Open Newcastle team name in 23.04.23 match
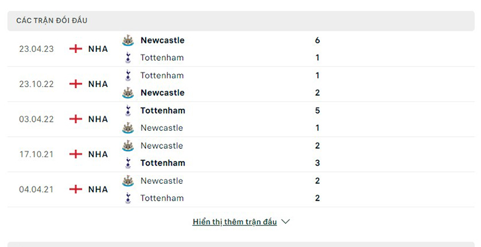The width and height of the screenshot is (481, 247). 162,40
